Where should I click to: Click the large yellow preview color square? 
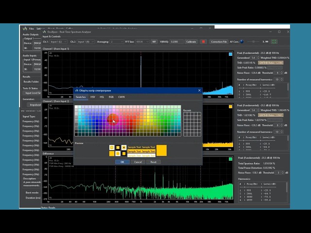coord(162,150)
